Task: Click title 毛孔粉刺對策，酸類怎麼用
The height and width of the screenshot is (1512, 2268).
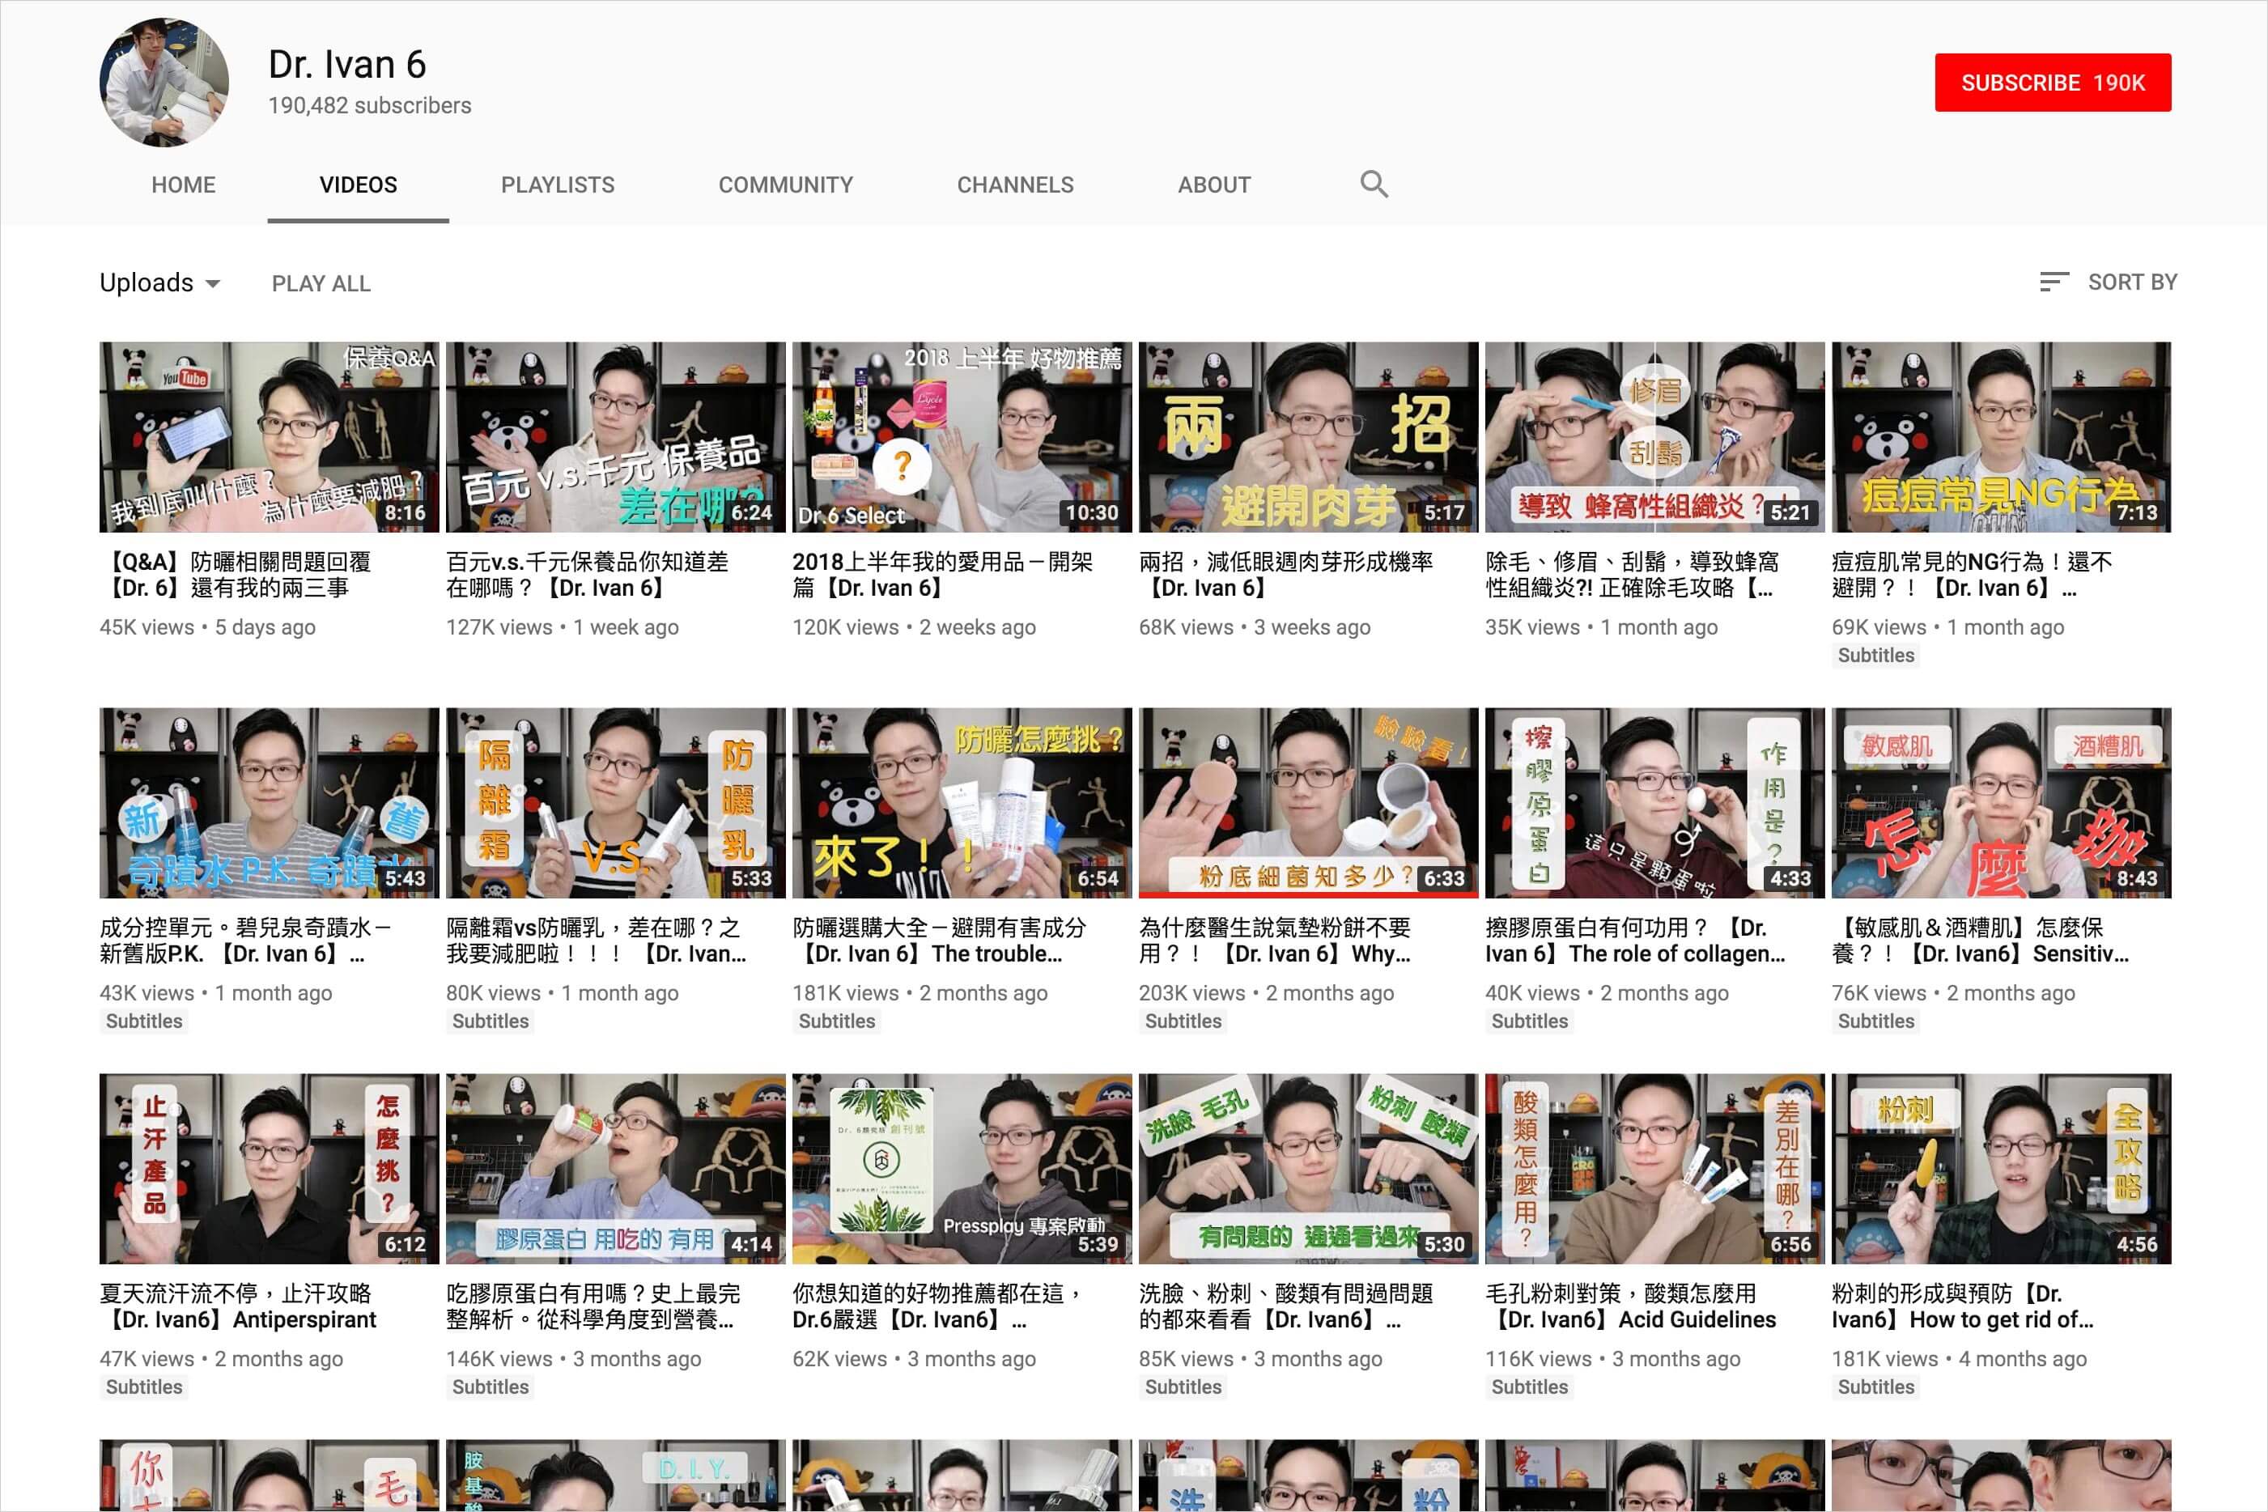Action: click(x=1631, y=1306)
